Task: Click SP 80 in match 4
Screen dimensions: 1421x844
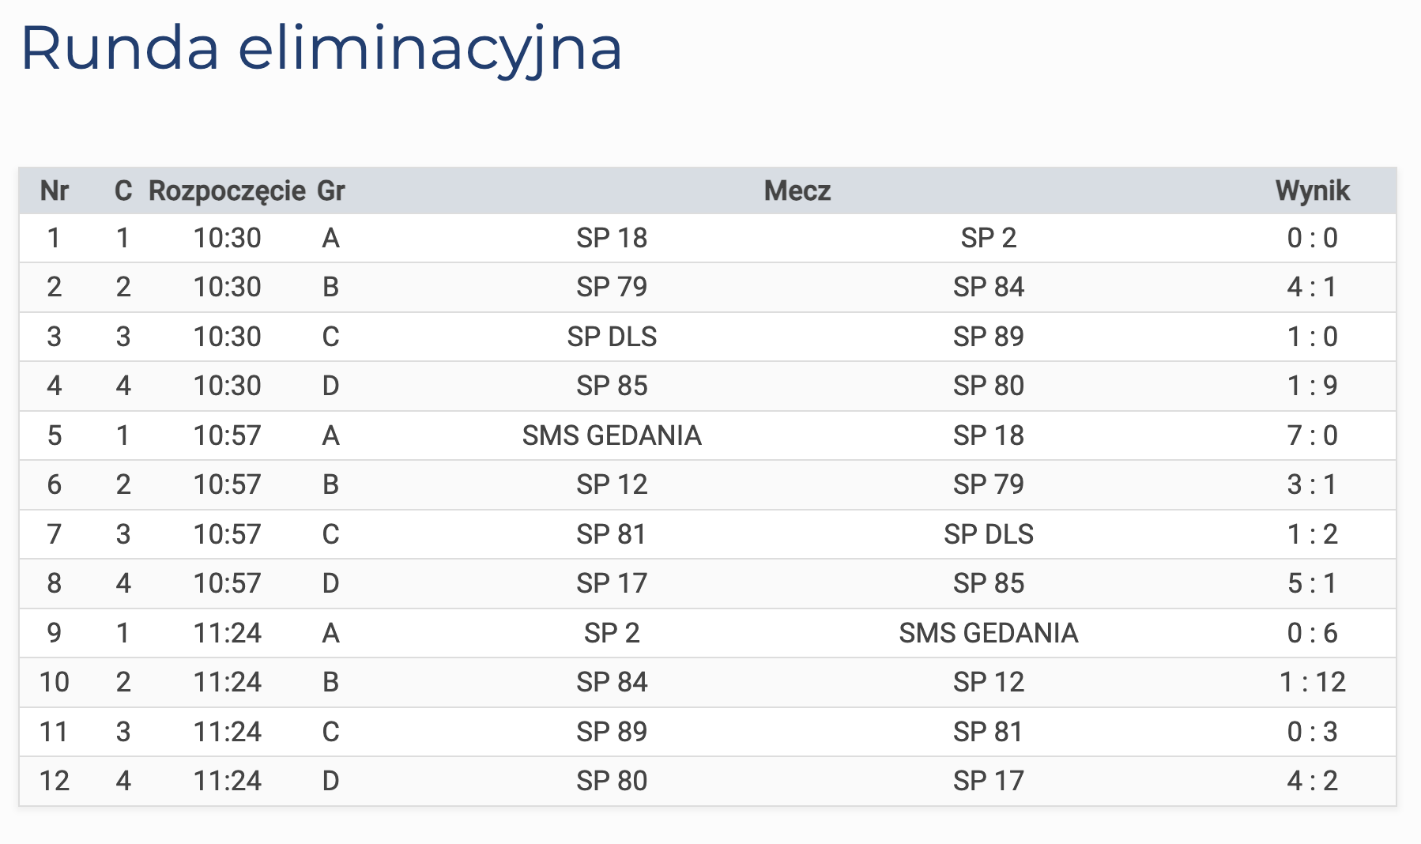Action: pos(988,386)
